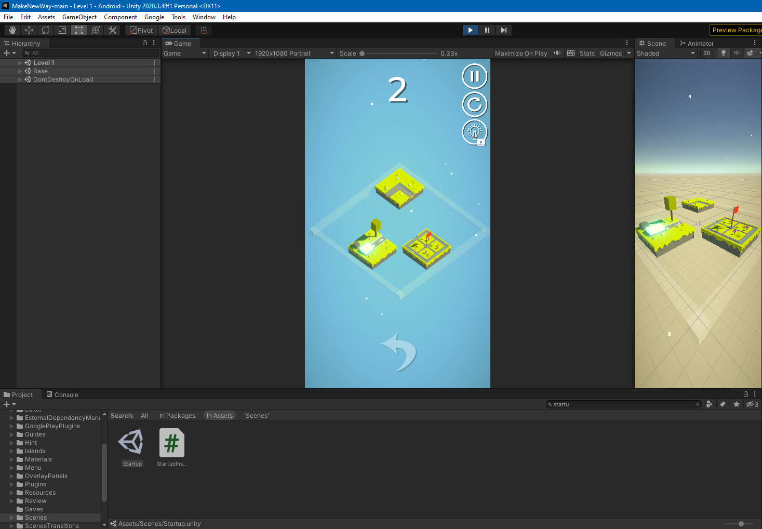Toggle Scene view lighting
This screenshot has width=762, height=529.
pos(723,53)
